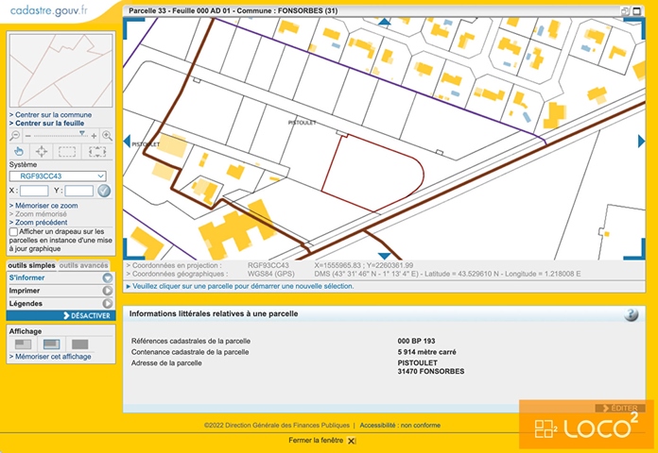Image resolution: width=658 pixels, height=453 pixels.
Task: Pan the map right with arrow
Action: [x=641, y=142]
